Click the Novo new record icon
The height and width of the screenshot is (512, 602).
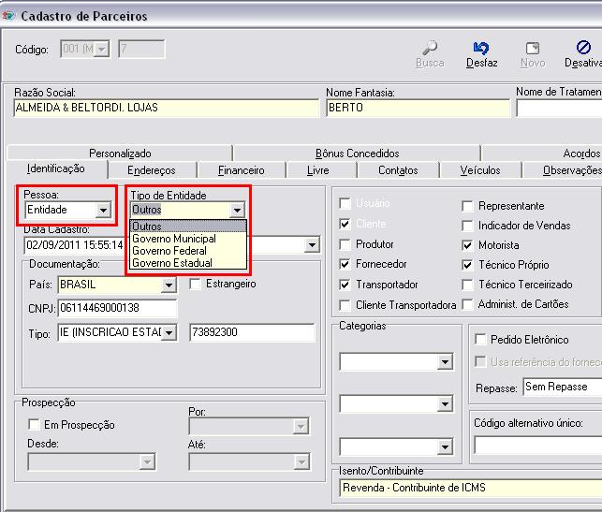533,48
